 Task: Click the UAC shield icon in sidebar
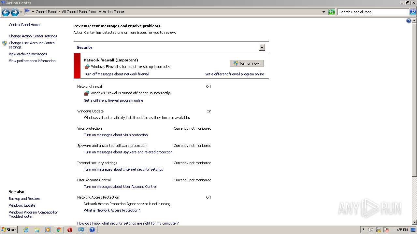[x=5, y=43]
